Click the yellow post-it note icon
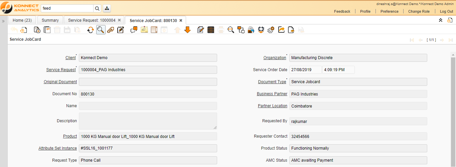Viewport: 456px width, 167px height. tap(144, 30)
